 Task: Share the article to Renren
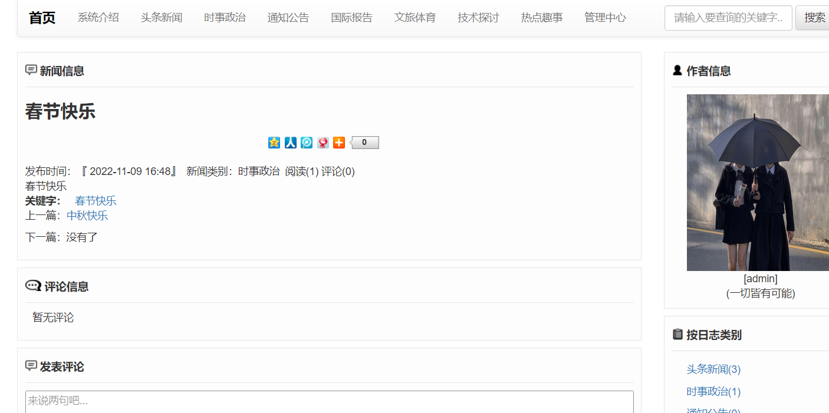[291, 143]
